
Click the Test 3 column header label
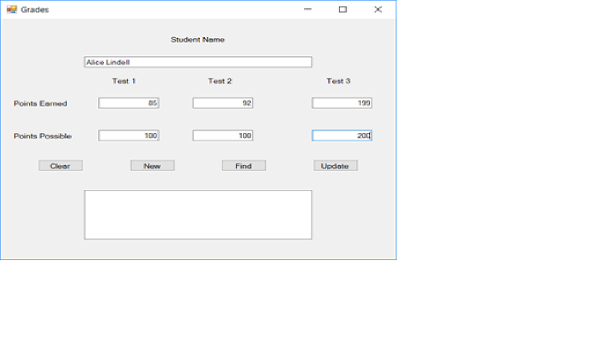pos(338,81)
